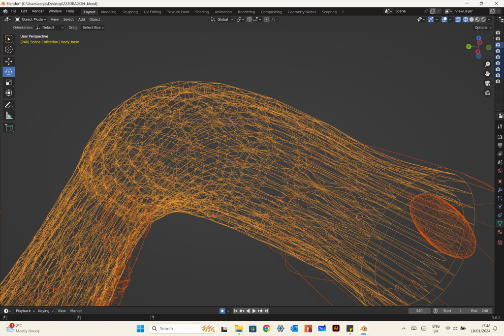Viewport: 504px width, 336px height.
Task: Switch to solid viewport shading
Action: point(472,20)
